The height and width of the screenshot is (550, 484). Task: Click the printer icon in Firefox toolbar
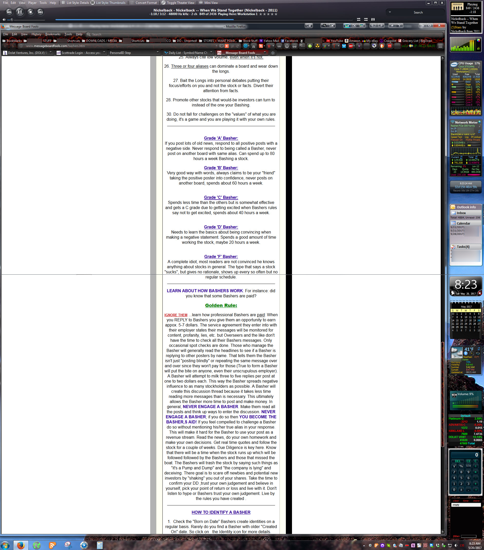point(295,46)
